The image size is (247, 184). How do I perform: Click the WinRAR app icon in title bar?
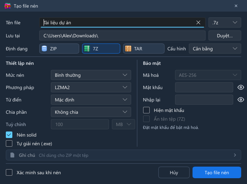pos(8,6)
